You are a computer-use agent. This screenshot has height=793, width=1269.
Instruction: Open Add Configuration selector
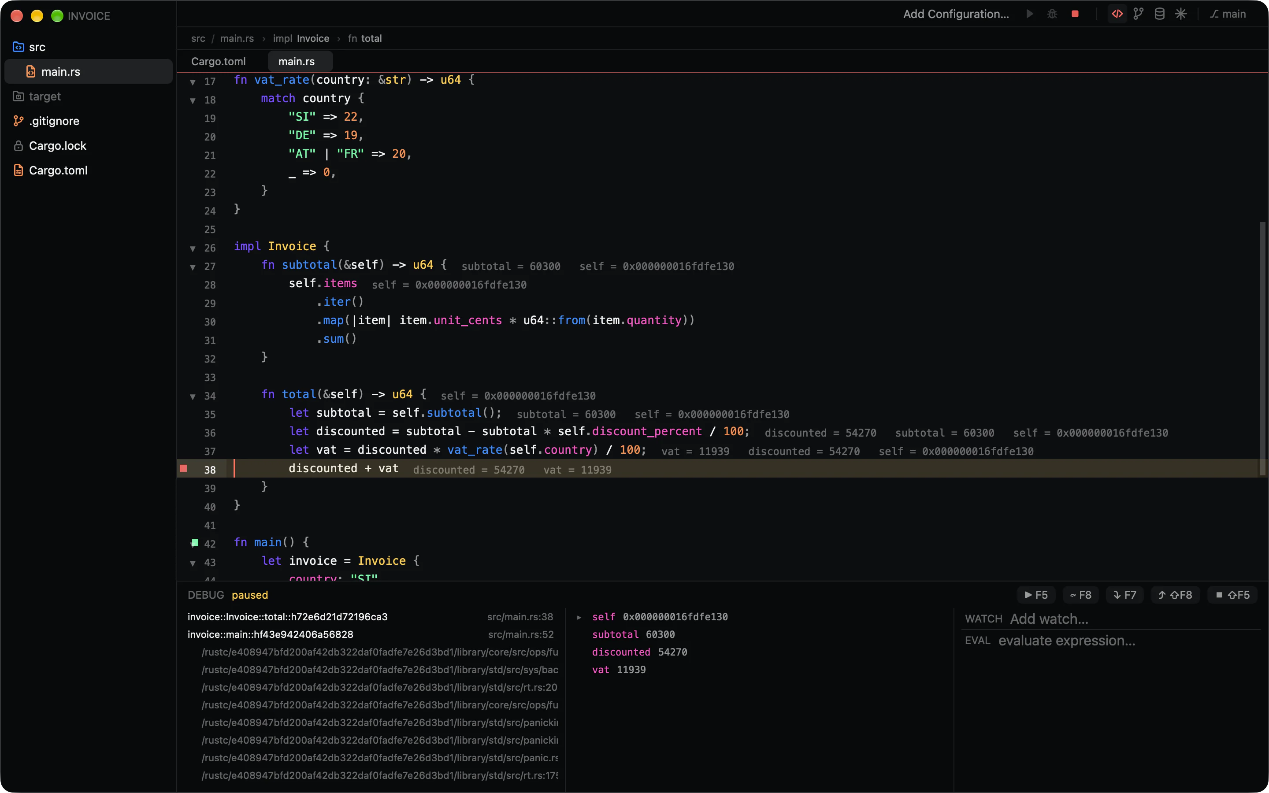955,14
